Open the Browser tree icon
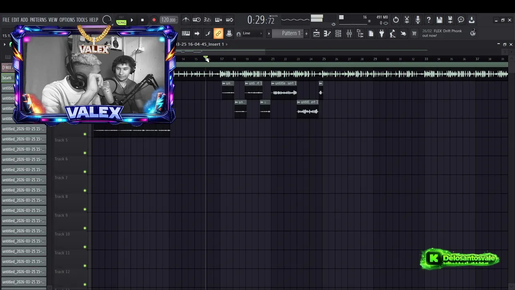The width and height of the screenshot is (515, 290). tap(360, 34)
